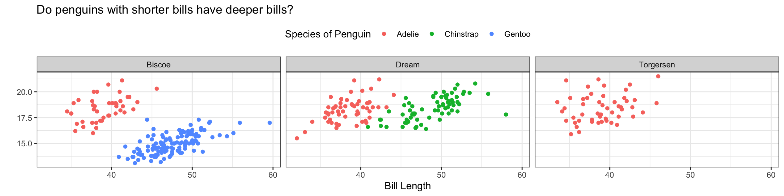
Task: Click the Adelie legend label
Action: [408, 34]
